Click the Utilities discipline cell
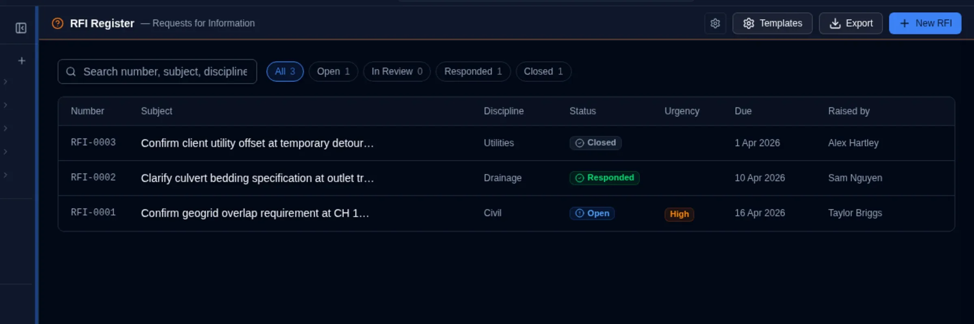This screenshot has height=324, width=974. pos(499,143)
